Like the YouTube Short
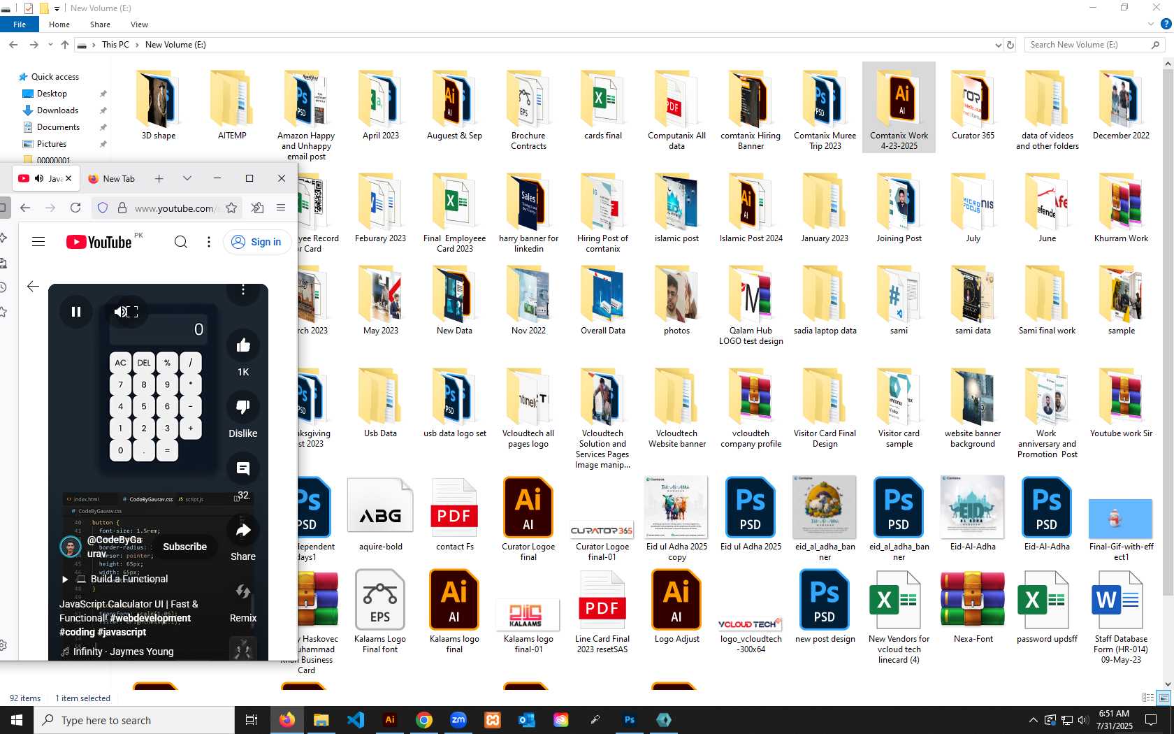 pyautogui.click(x=243, y=345)
